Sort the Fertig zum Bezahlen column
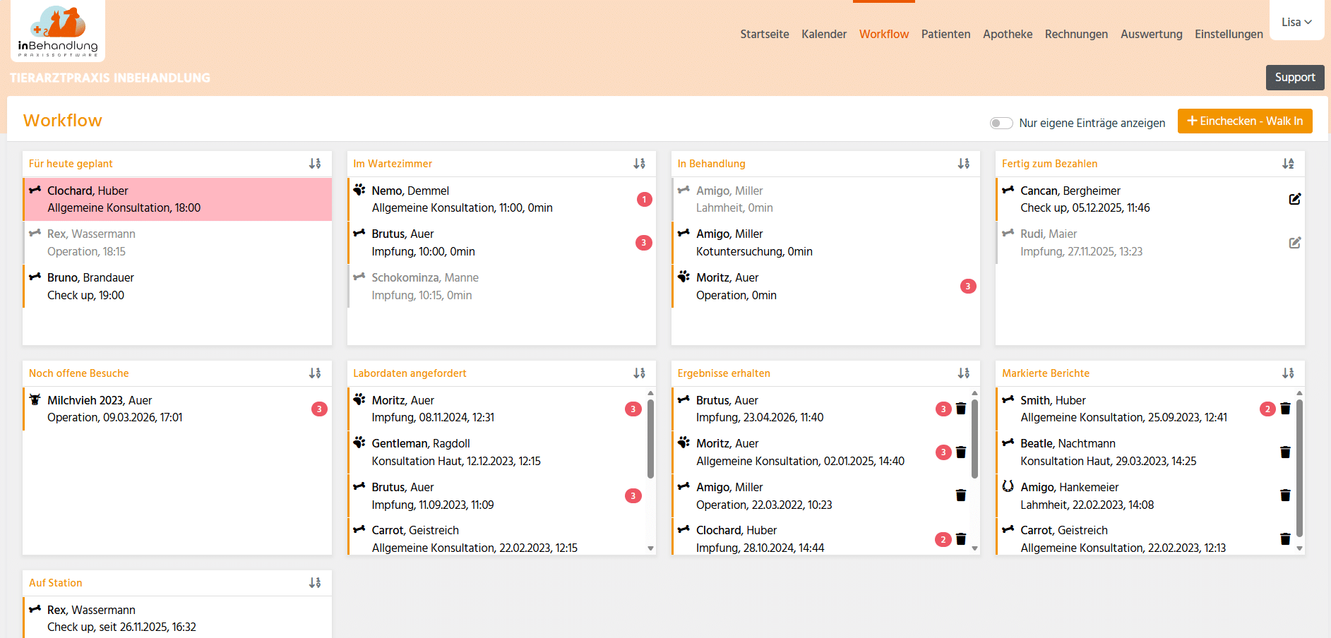The height and width of the screenshot is (638, 1331). pyautogui.click(x=1289, y=164)
